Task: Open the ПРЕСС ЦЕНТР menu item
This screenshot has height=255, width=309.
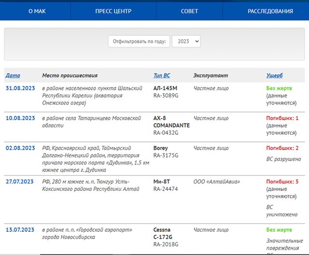Action: tap(113, 11)
